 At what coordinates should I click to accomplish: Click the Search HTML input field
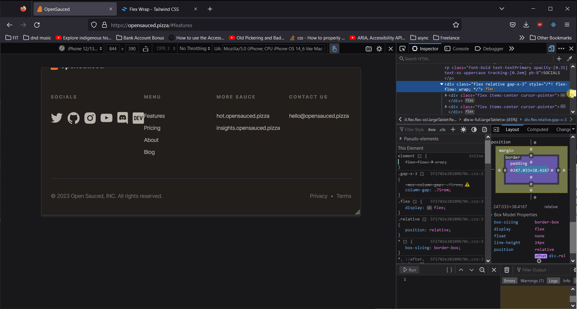(x=438, y=59)
